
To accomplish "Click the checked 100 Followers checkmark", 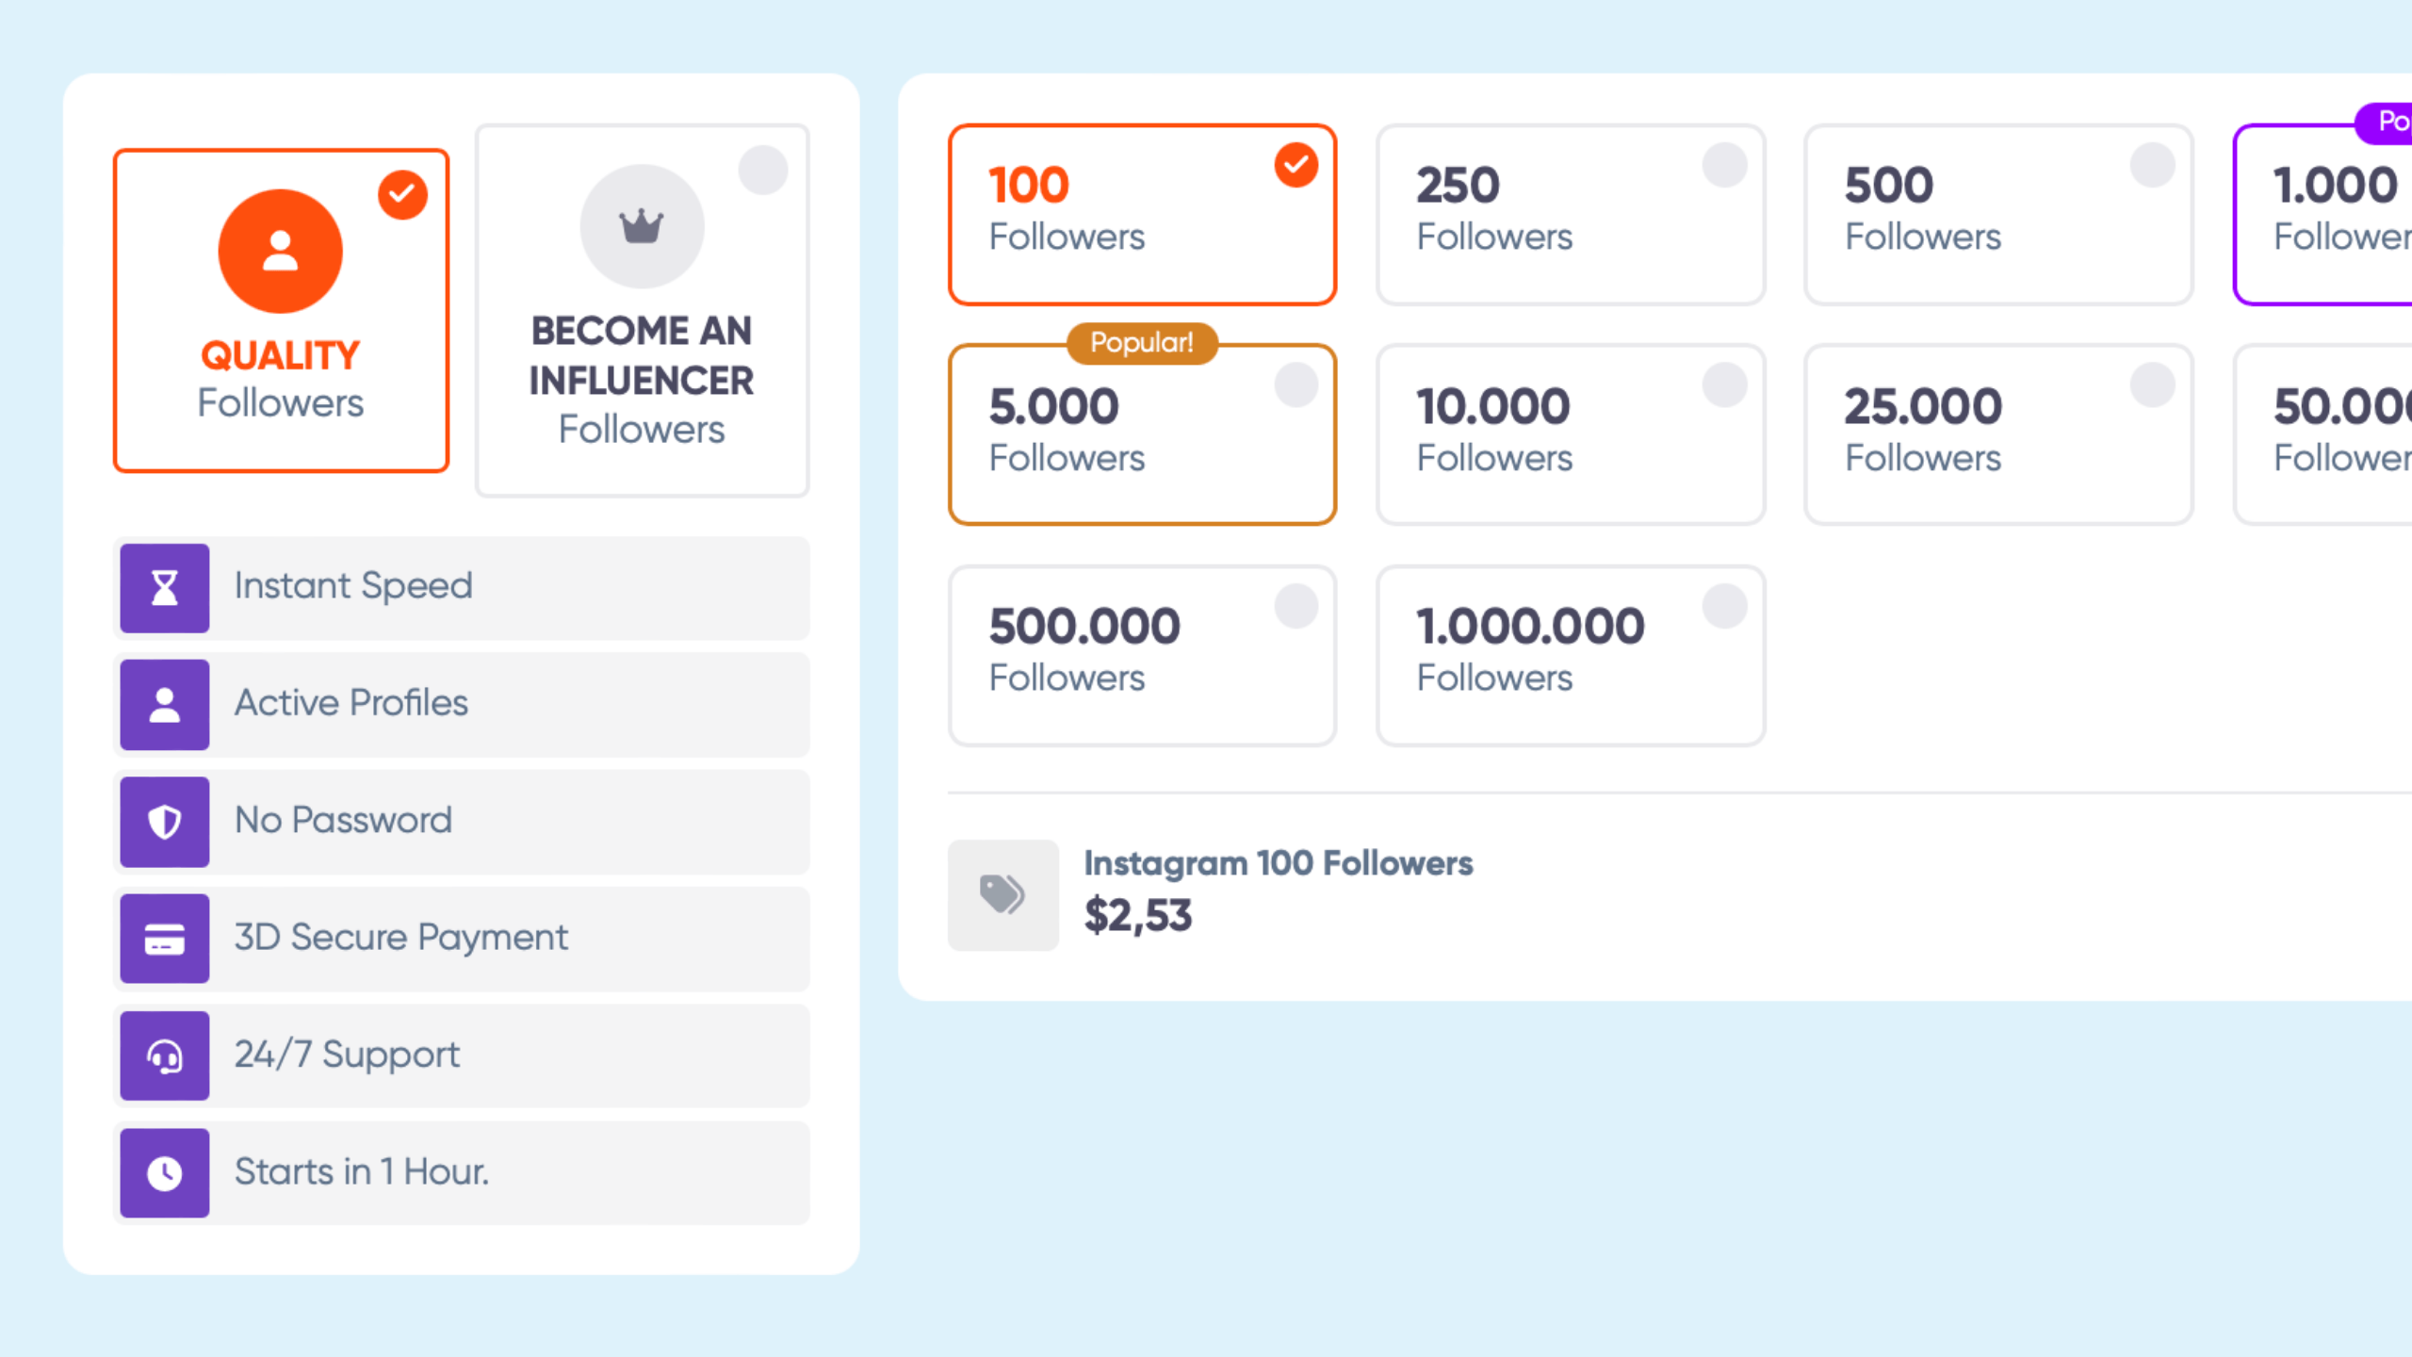I will coord(1296,166).
